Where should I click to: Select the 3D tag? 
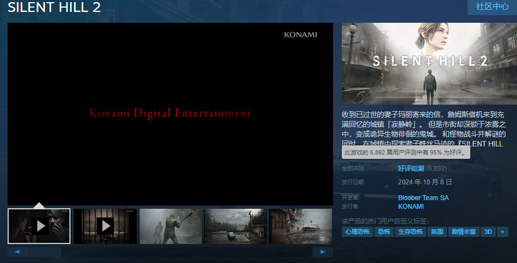[x=488, y=232]
